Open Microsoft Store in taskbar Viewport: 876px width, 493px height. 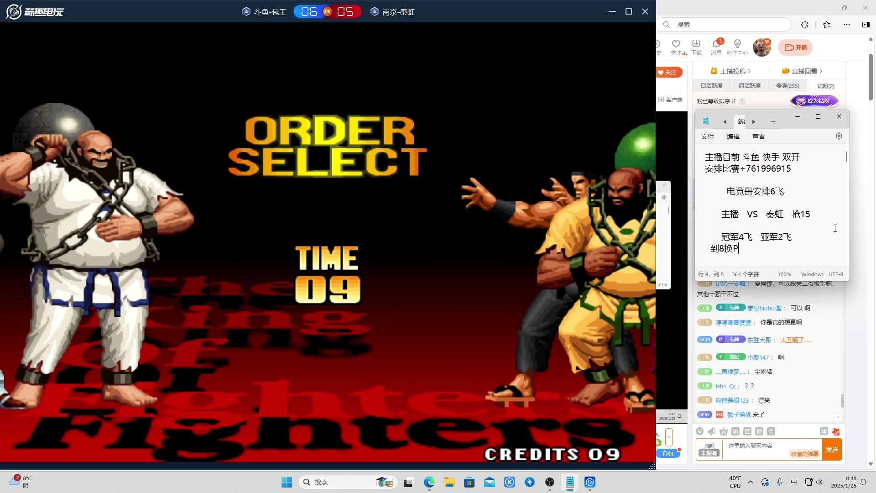click(469, 482)
